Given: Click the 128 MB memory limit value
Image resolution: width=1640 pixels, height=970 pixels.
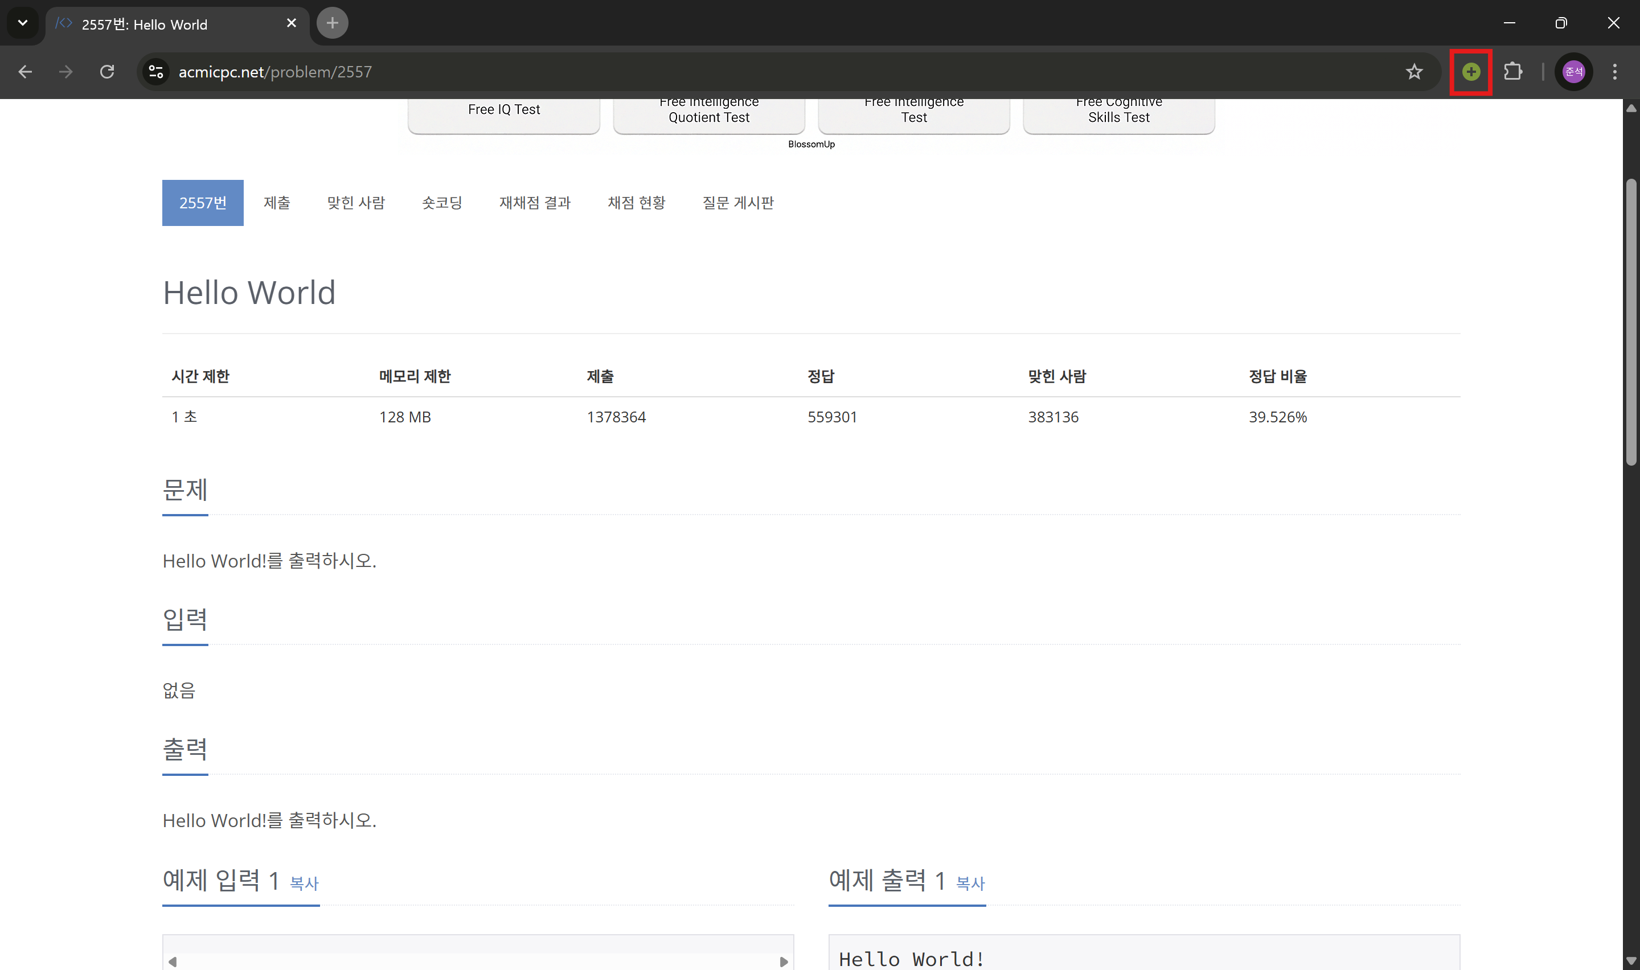Looking at the screenshot, I should pos(405,417).
